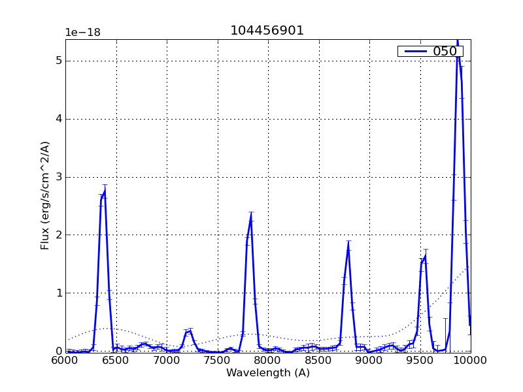This screenshot has height=392, width=523.
Task: Click the 1 tick on flux axis
Action: tap(59, 293)
